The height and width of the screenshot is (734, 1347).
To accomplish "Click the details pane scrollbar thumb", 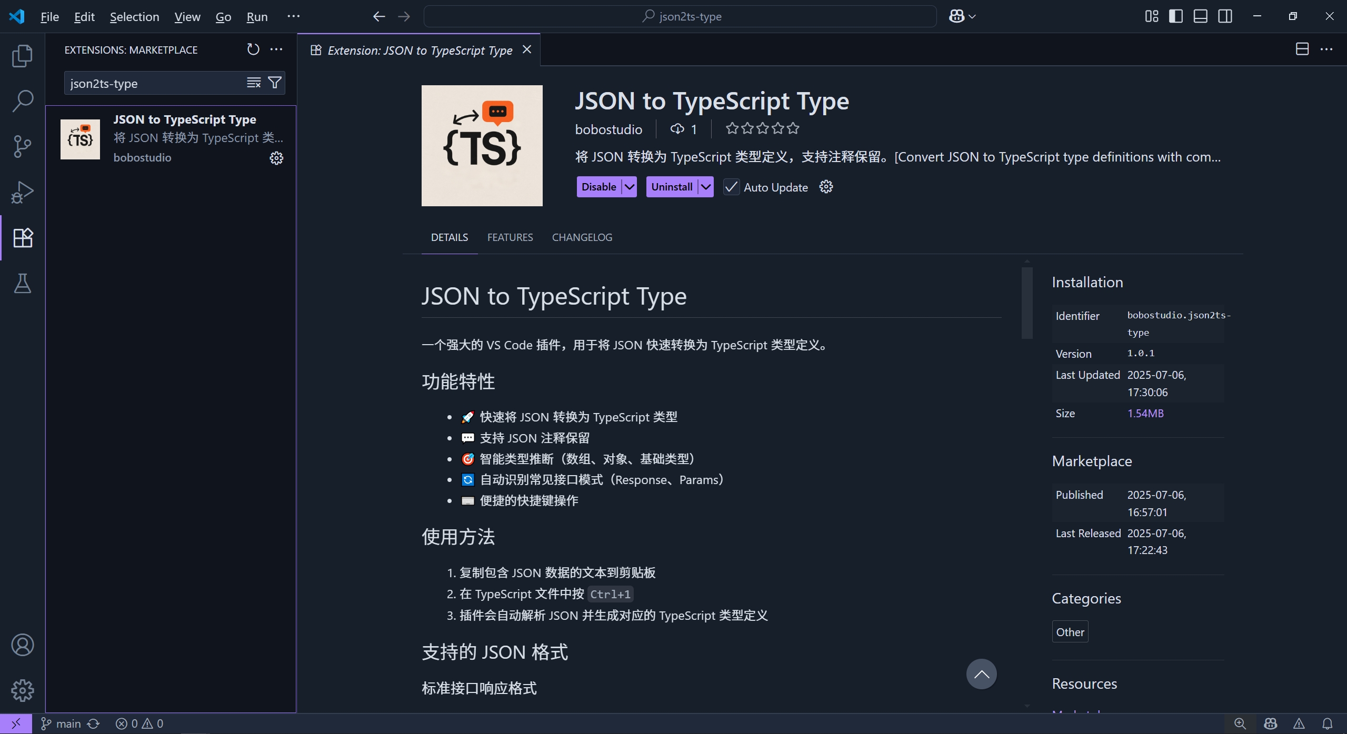I will (x=1027, y=303).
